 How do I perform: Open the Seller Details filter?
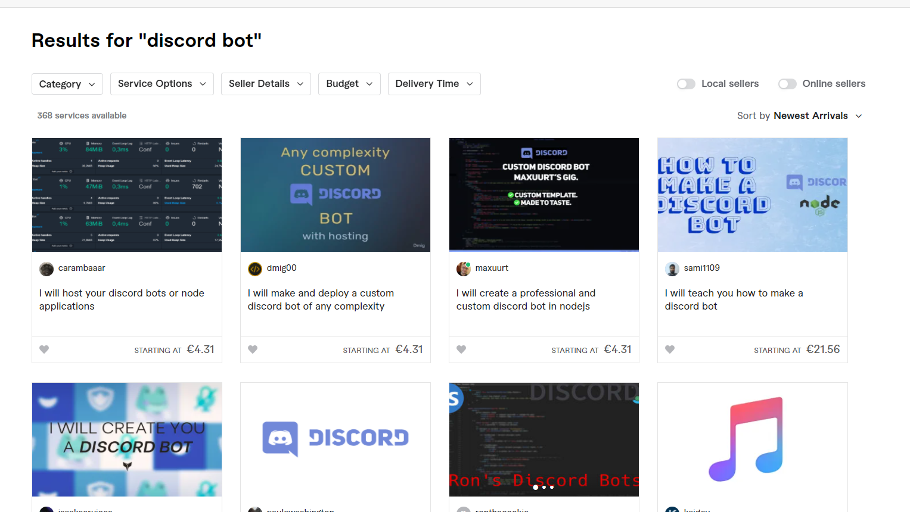(266, 84)
